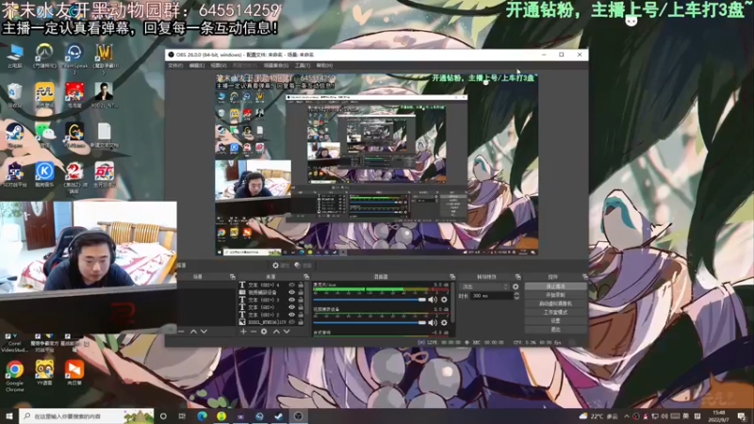Open the WeChat desktop shortcut
The height and width of the screenshot is (424, 754).
[44, 135]
